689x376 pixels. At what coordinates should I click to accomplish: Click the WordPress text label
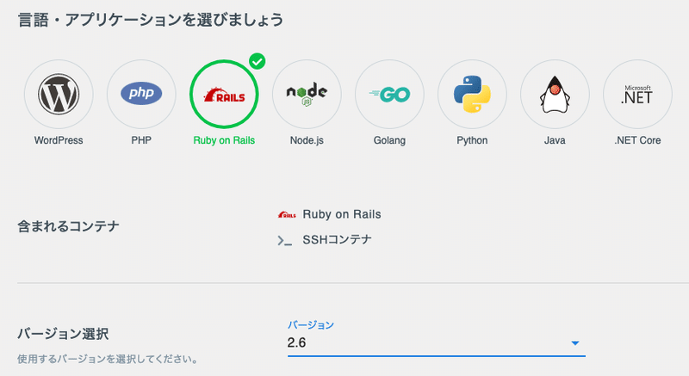coord(59,140)
